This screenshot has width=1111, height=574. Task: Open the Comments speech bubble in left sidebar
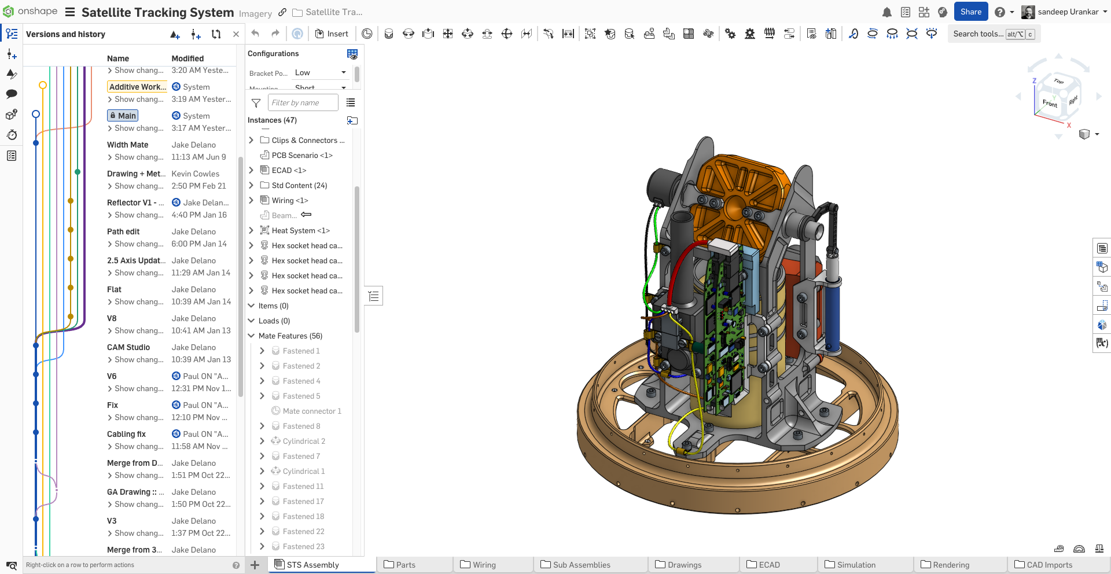(12, 94)
